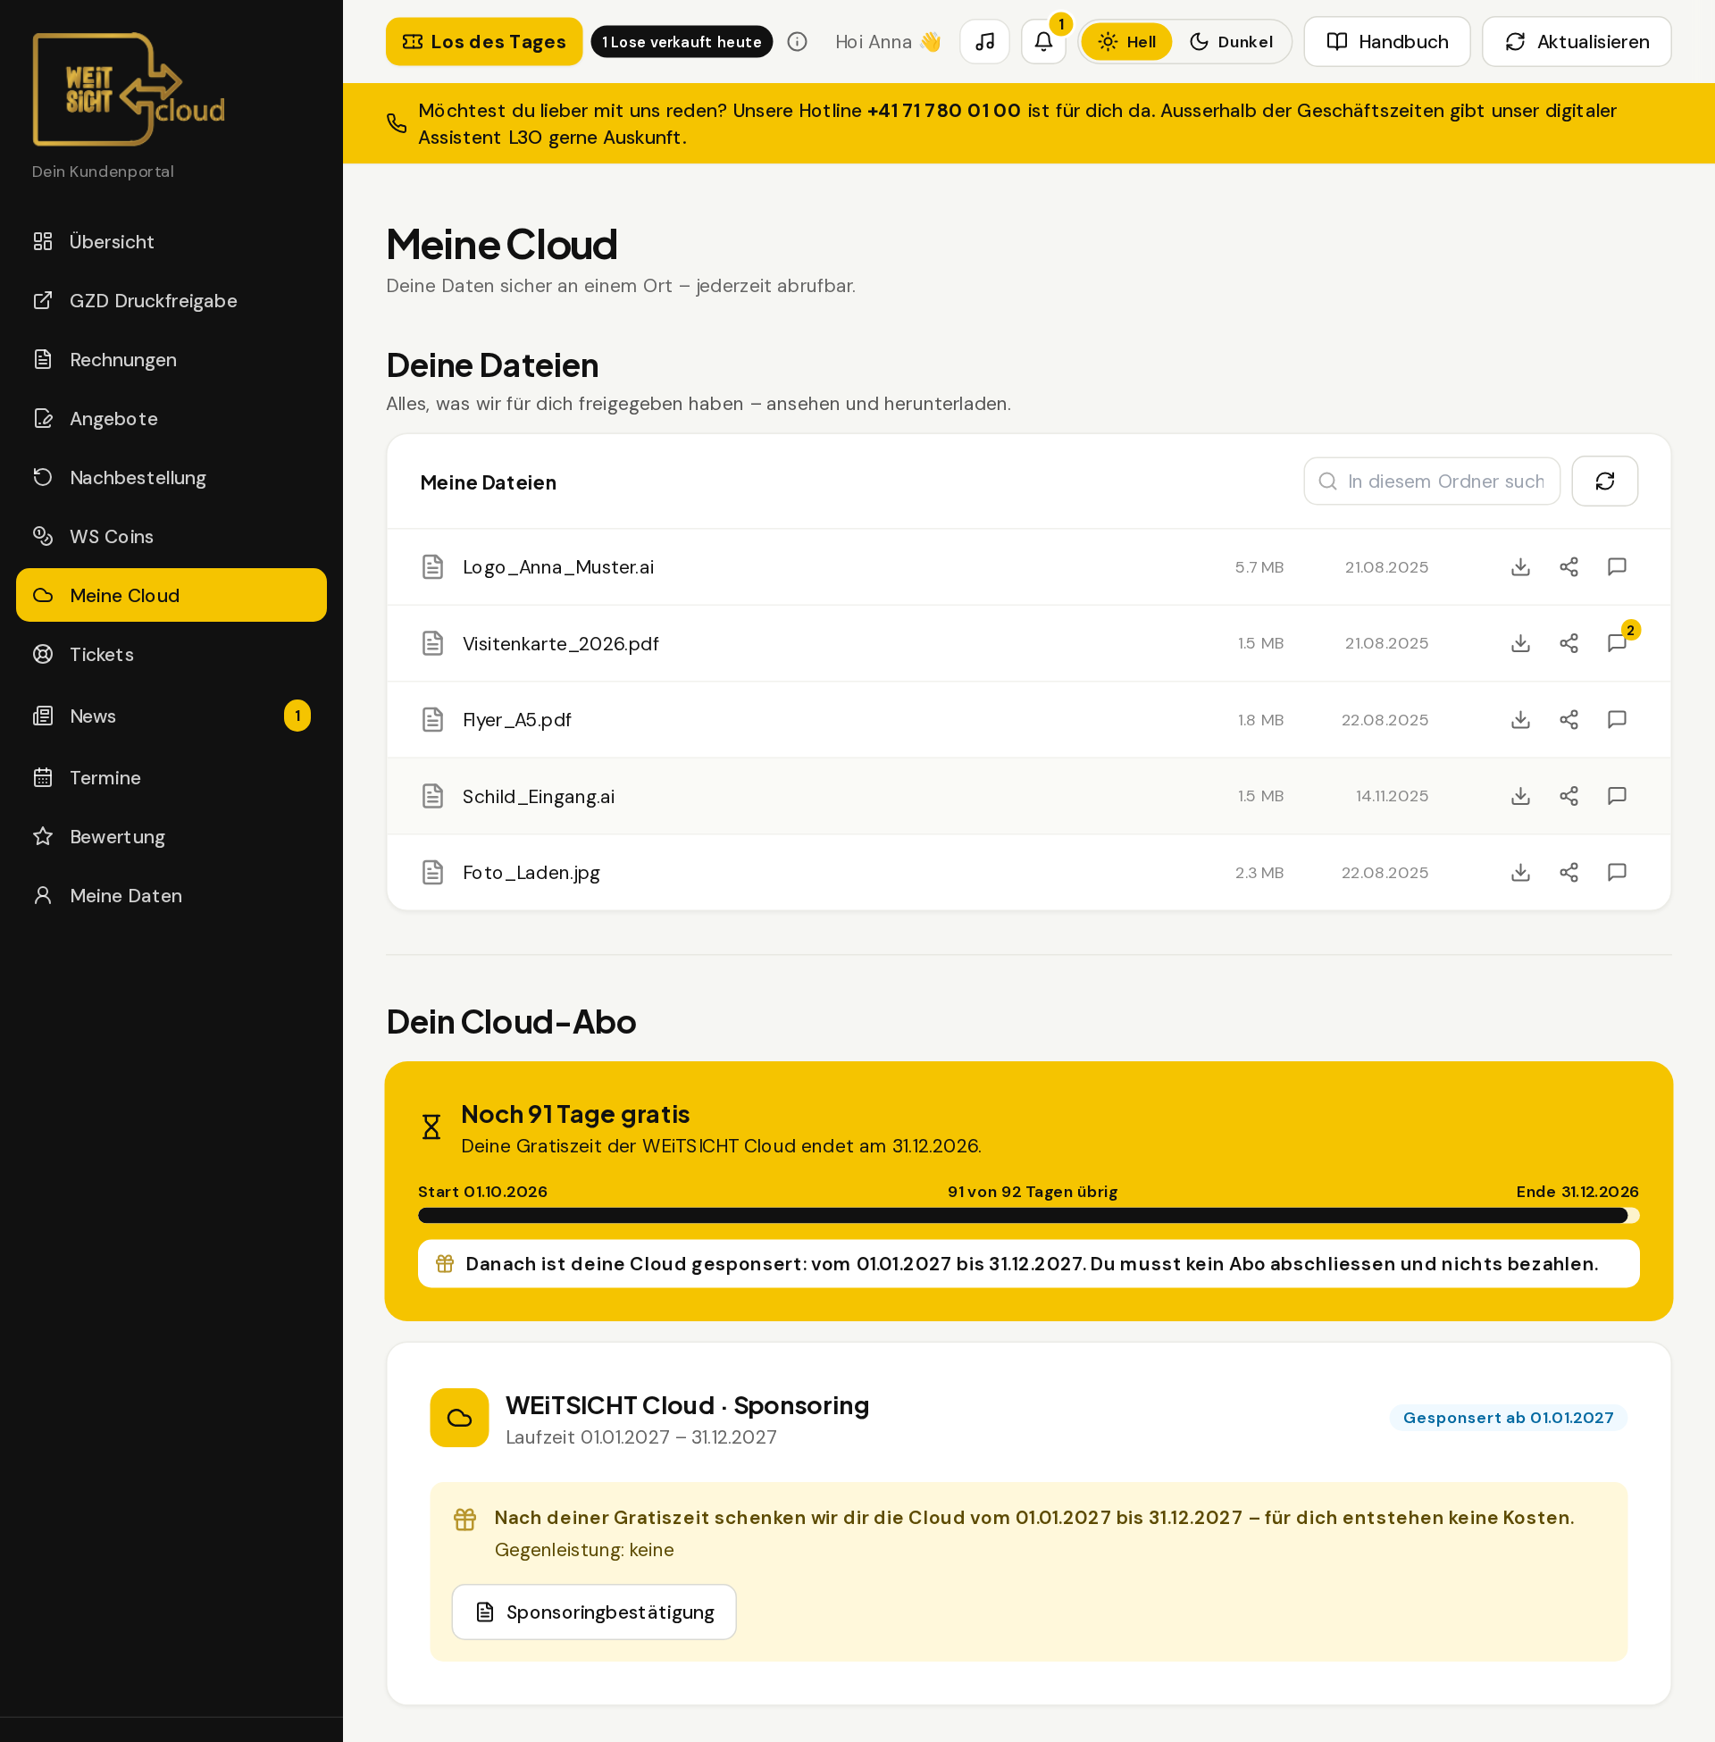
Task: Switch to the Dunkel theme
Action: [x=1231, y=41]
